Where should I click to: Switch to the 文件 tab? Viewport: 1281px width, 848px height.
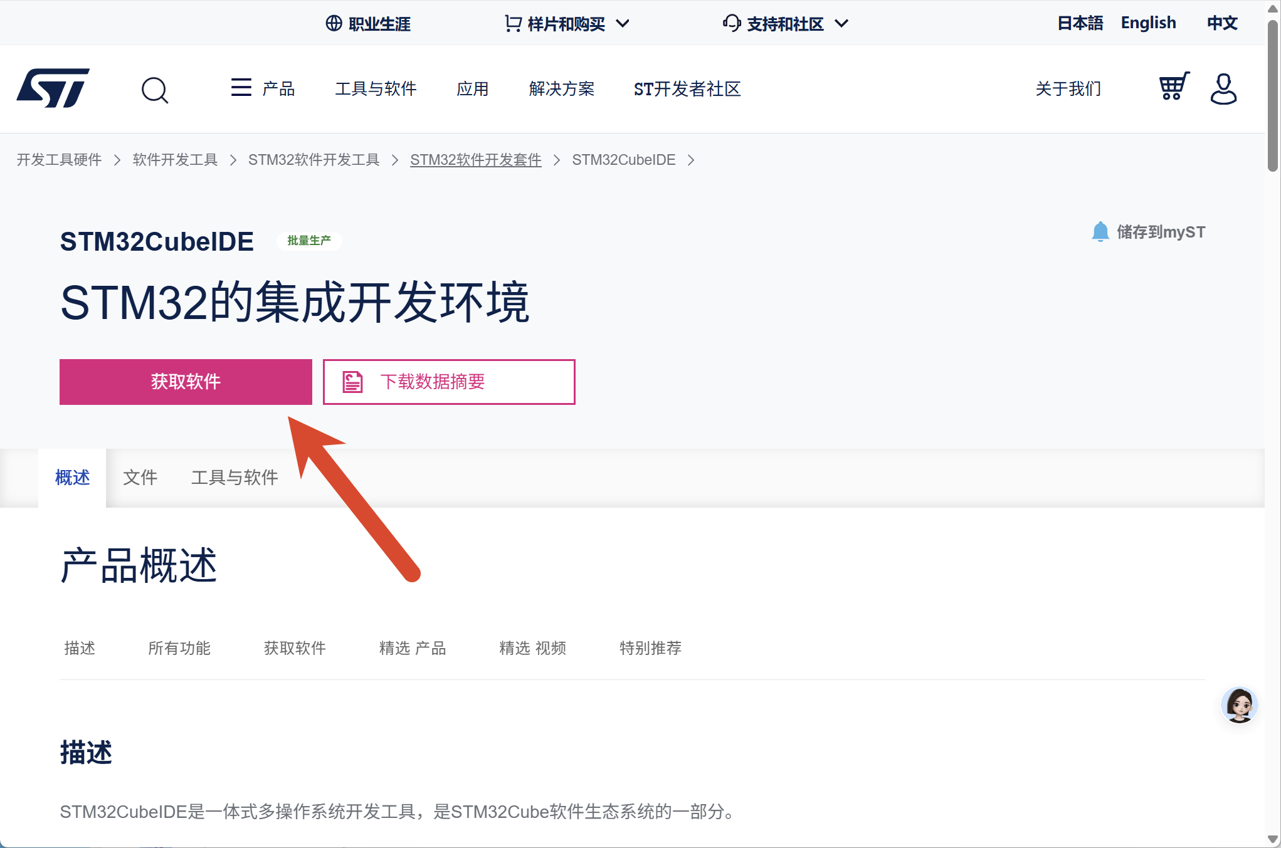click(140, 478)
